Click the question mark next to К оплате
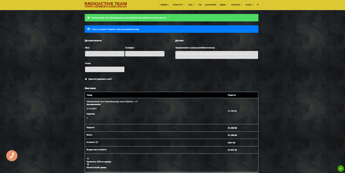The width and height of the screenshot is (345, 173). (x=97, y=142)
